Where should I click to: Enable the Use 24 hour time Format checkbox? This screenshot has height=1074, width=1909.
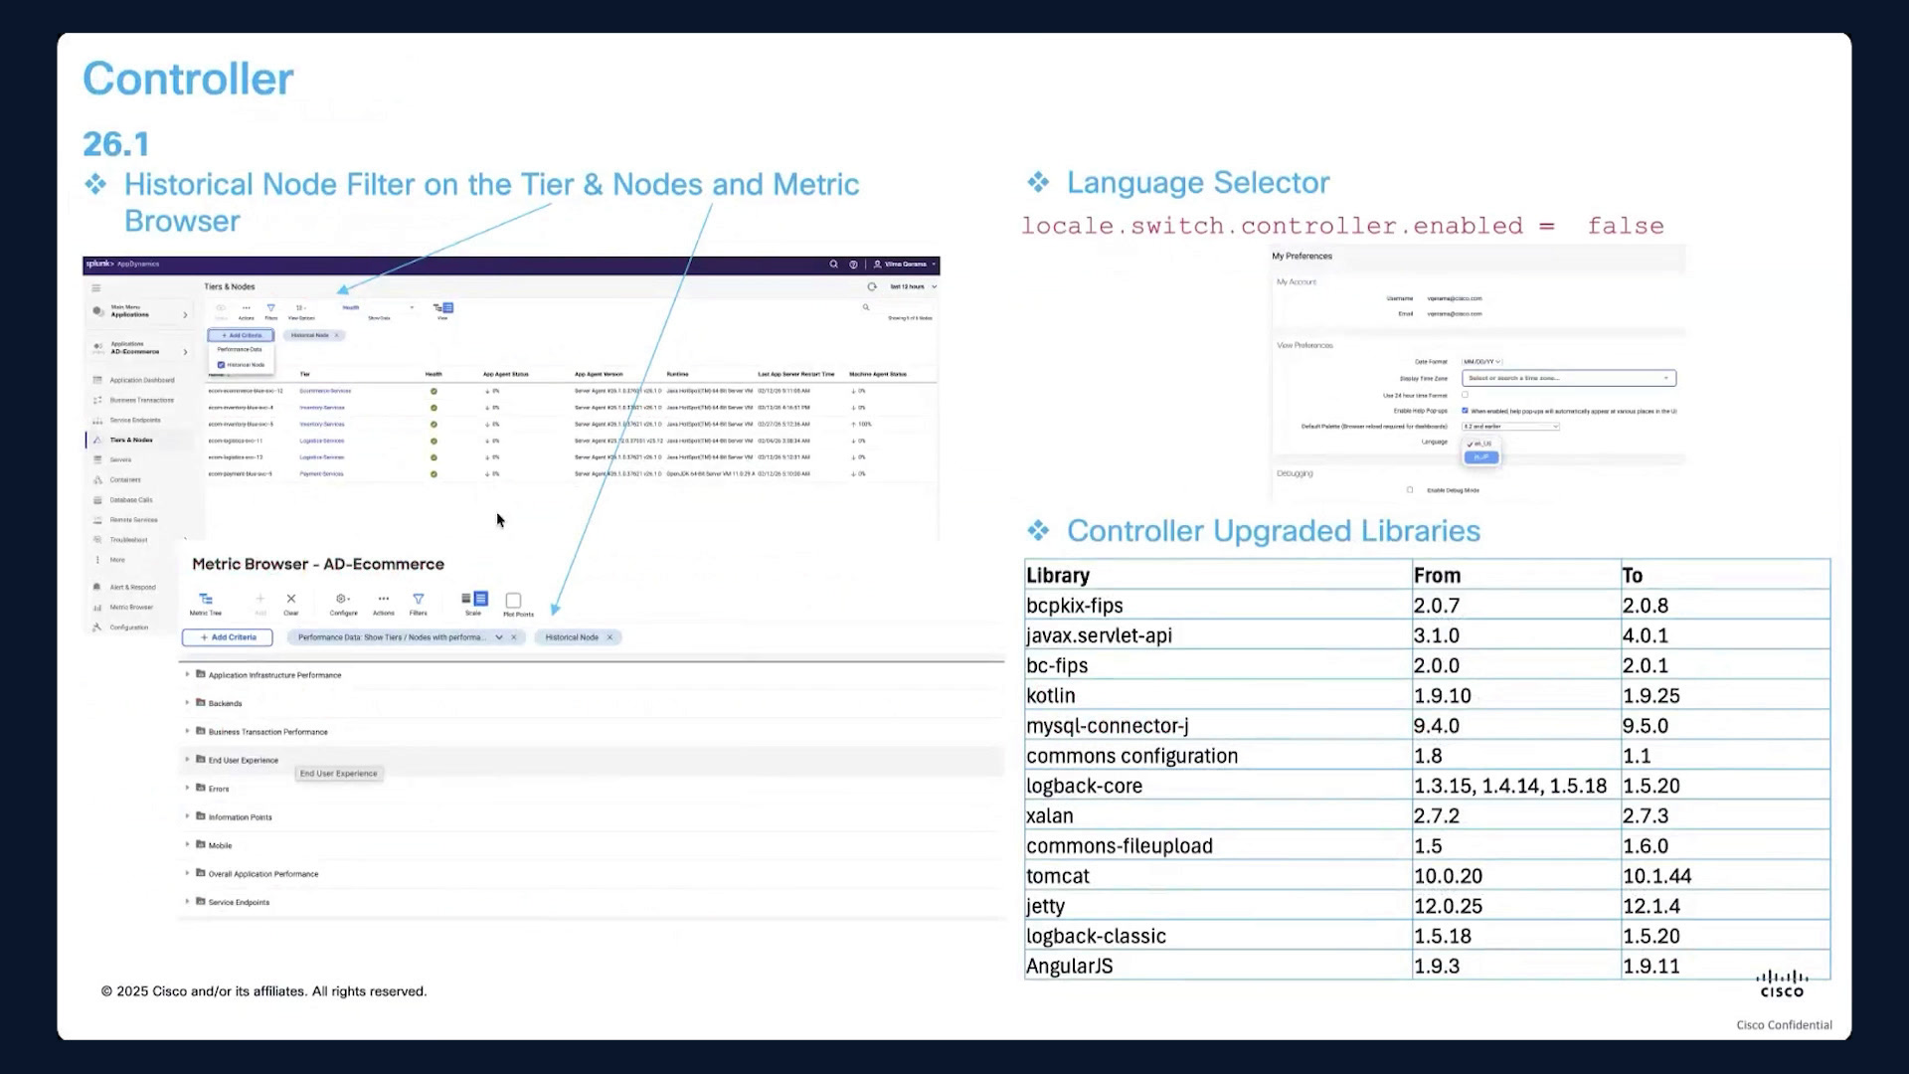pos(1465,395)
